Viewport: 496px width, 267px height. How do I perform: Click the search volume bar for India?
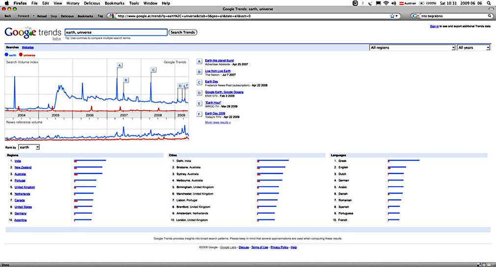pyautogui.click(x=90, y=161)
